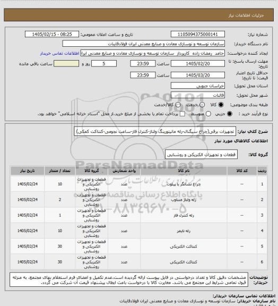Click the واحد شمارش column header
This screenshot has height=306, width=278.
pyautogui.click(x=124, y=171)
